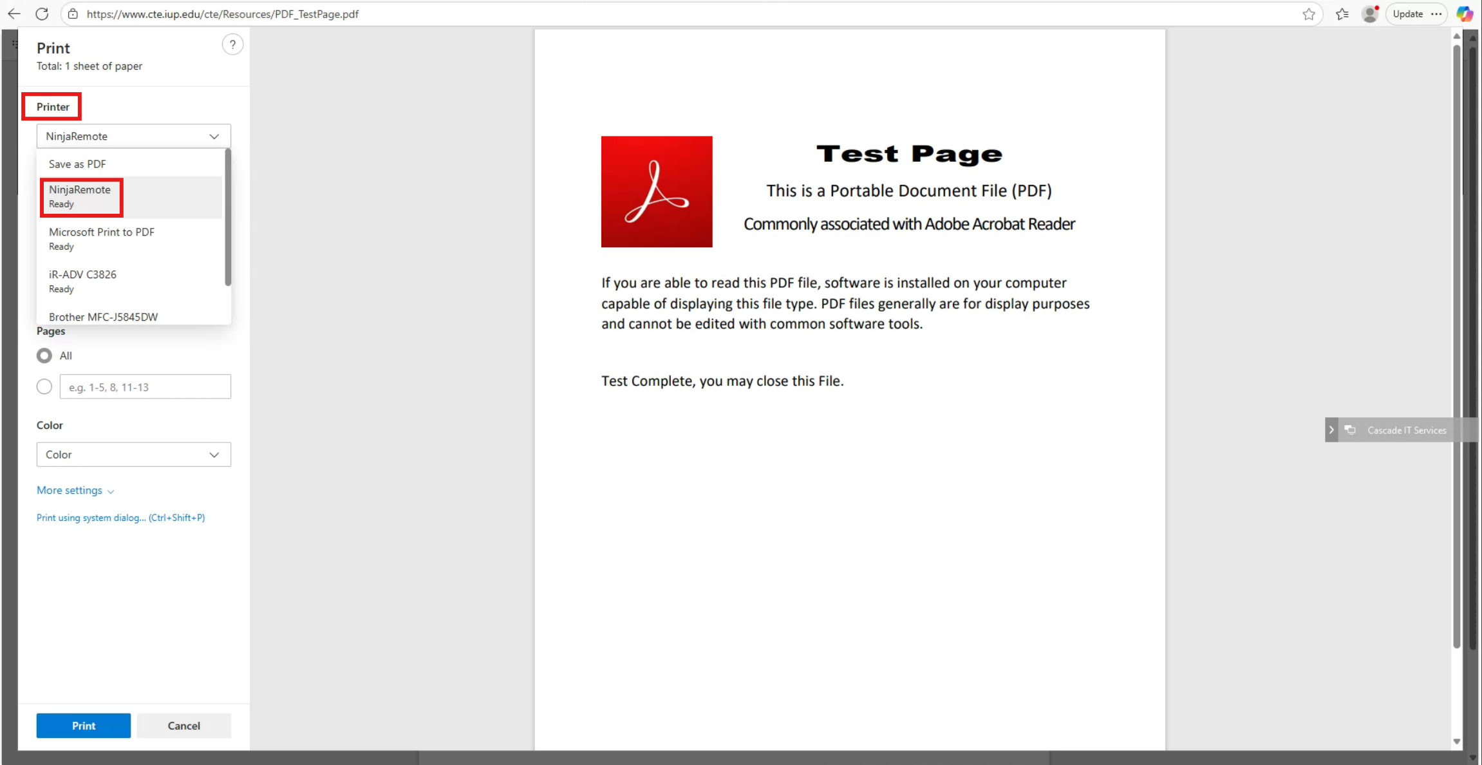The height and width of the screenshot is (765, 1482).
Task: Click the blue Print button
Action: (x=83, y=726)
